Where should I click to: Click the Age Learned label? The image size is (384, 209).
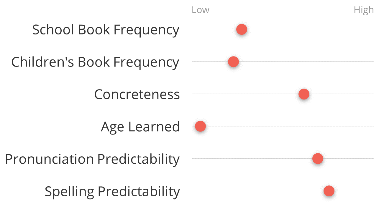[x=140, y=127]
